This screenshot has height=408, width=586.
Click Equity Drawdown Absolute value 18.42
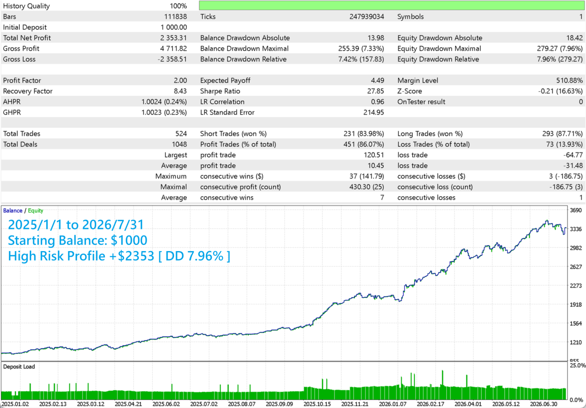coord(575,38)
